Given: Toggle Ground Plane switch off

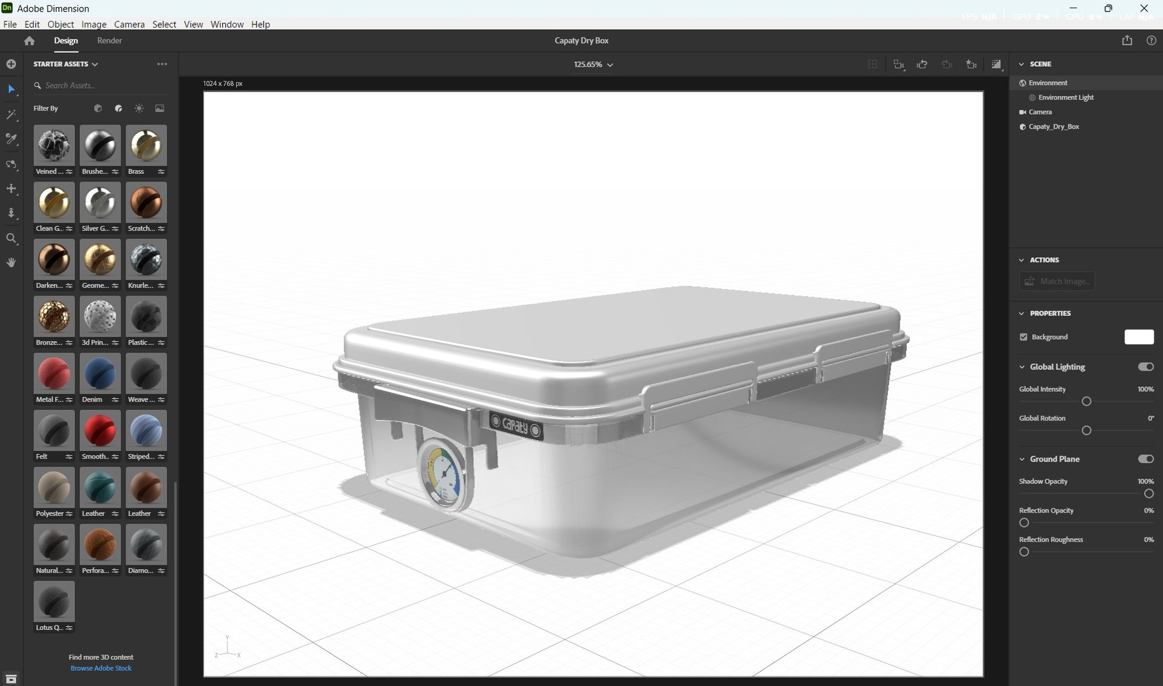Looking at the screenshot, I should click(x=1146, y=459).
